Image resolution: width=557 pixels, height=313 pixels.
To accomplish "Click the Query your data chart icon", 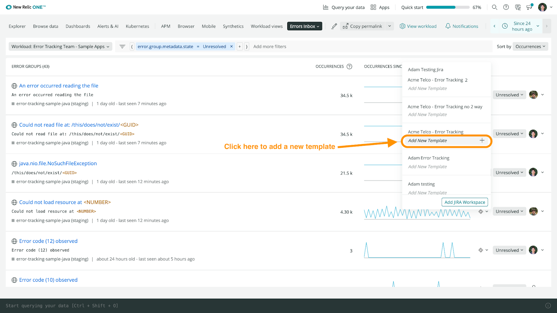I will pyautogui.click(x=325, y=7).
